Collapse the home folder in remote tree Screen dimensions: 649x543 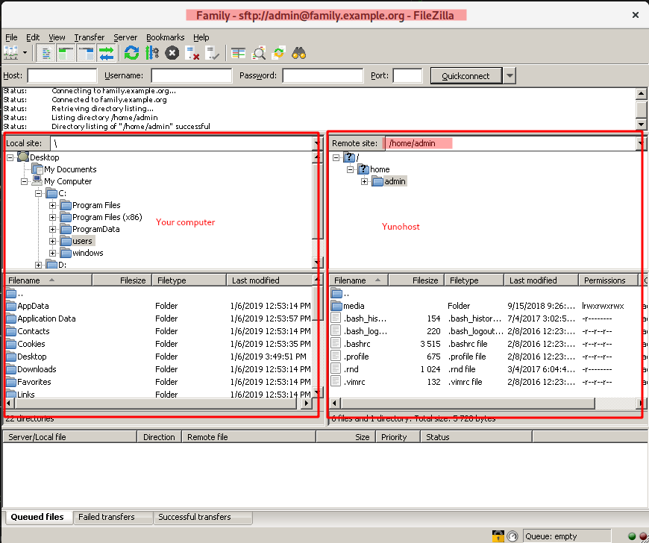click(350, 169)
